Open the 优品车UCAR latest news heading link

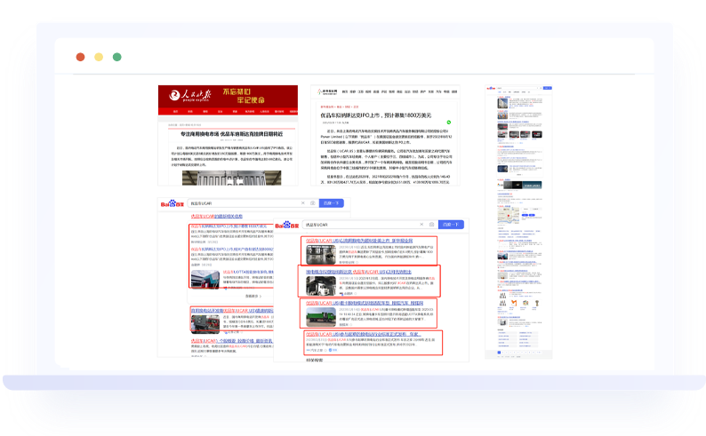point(217,216)
